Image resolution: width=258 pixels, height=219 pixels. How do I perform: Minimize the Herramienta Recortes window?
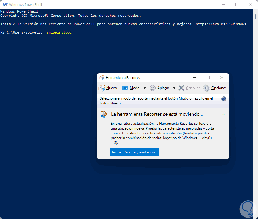(195, 77)
